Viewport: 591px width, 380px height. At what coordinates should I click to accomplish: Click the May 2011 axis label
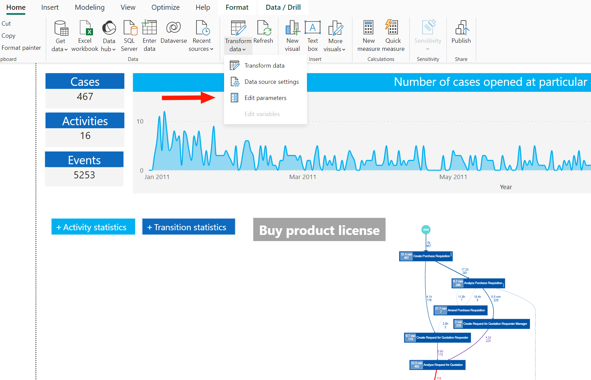[453, 177]
